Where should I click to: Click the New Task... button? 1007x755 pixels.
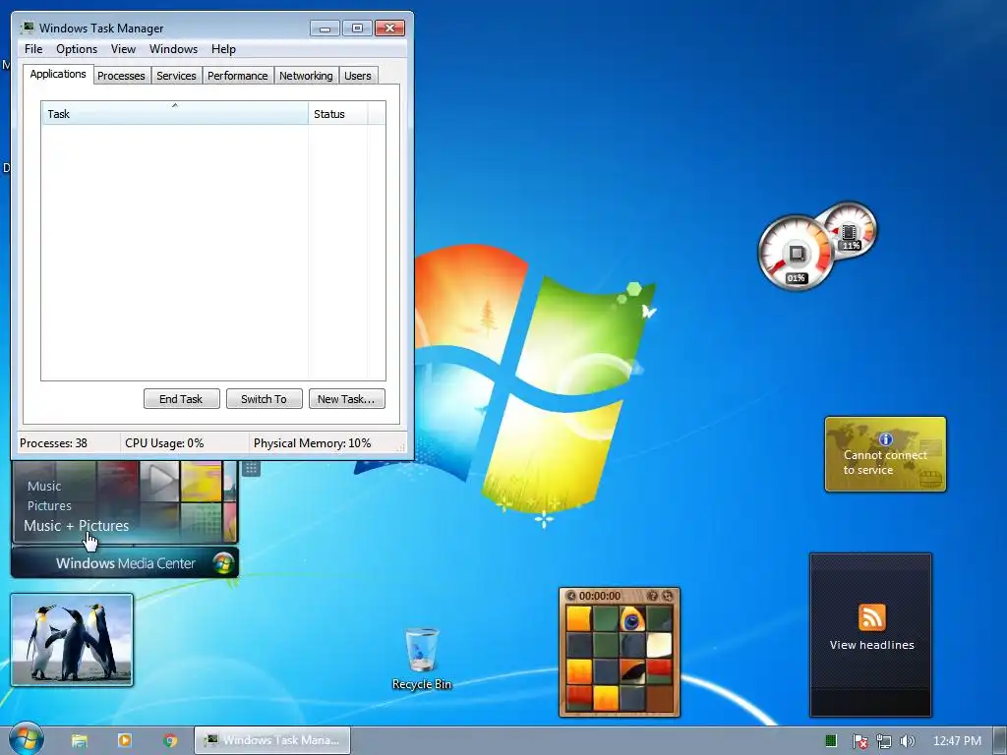click(346, 399)
